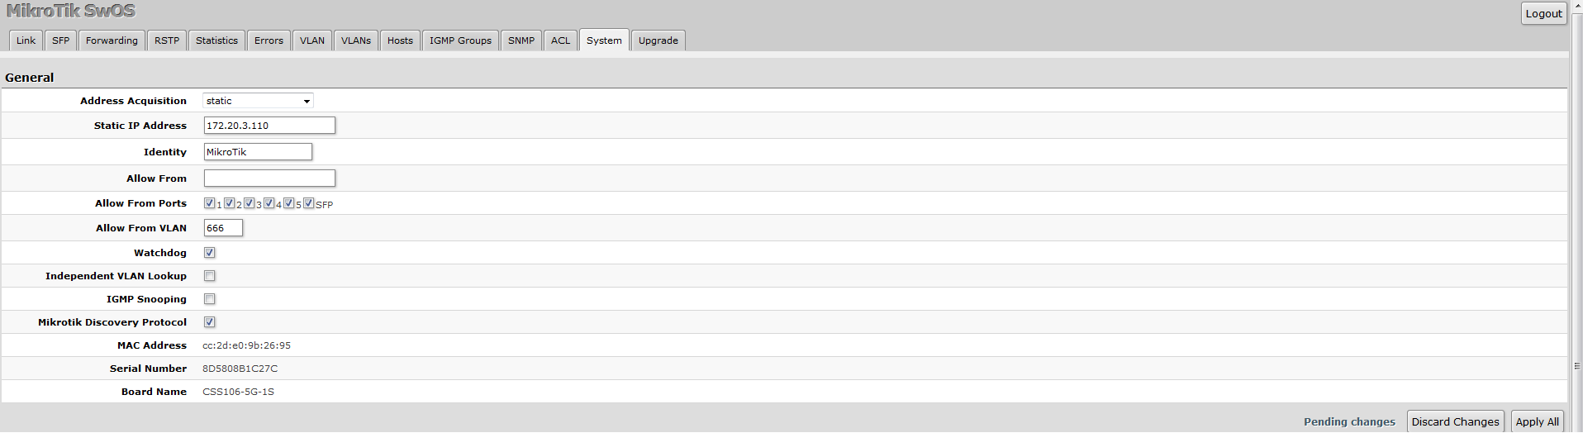Click the vertical scrollbar grip
Image resolution: width=1583 pixels, height=433 pixels.
[1577, 365]
